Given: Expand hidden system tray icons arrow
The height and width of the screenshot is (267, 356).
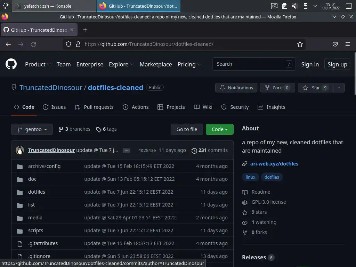Looking at the screenshot, I should pyautogui.click(x=315, y=6).
